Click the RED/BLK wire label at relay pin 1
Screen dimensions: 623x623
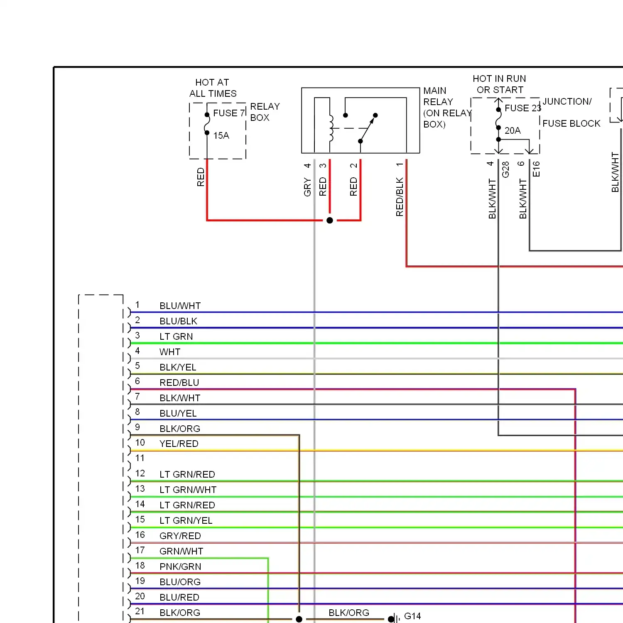click(400, 197)
